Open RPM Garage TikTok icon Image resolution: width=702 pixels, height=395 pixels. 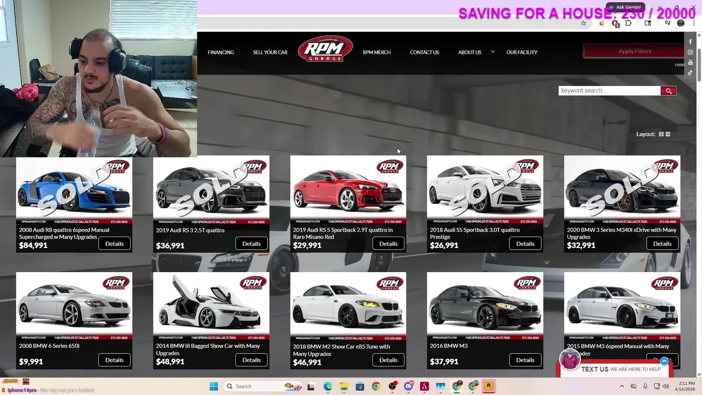pyautogui.click(x=690, y=72)
